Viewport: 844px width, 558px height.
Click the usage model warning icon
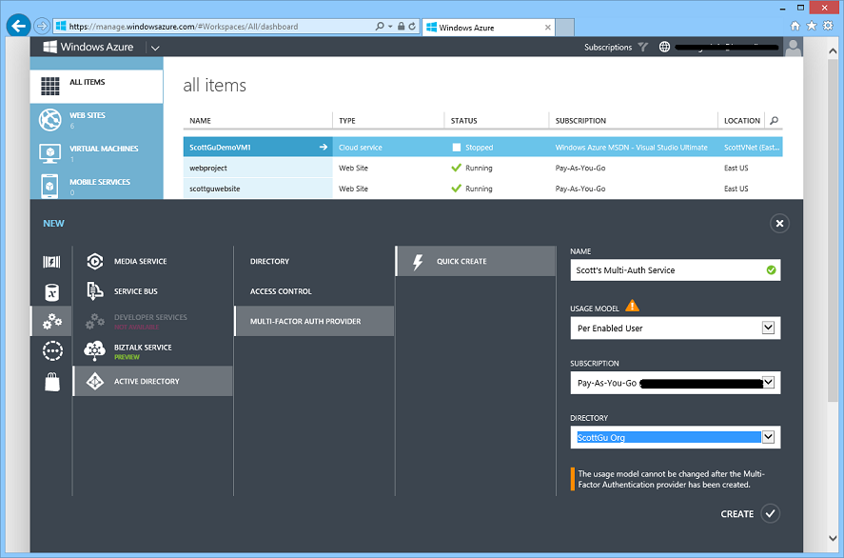tap(633, 306)
